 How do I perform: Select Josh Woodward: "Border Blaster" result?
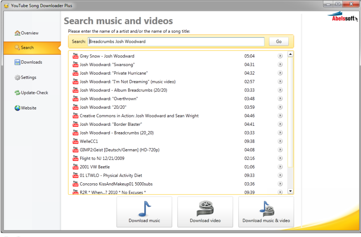177,124
